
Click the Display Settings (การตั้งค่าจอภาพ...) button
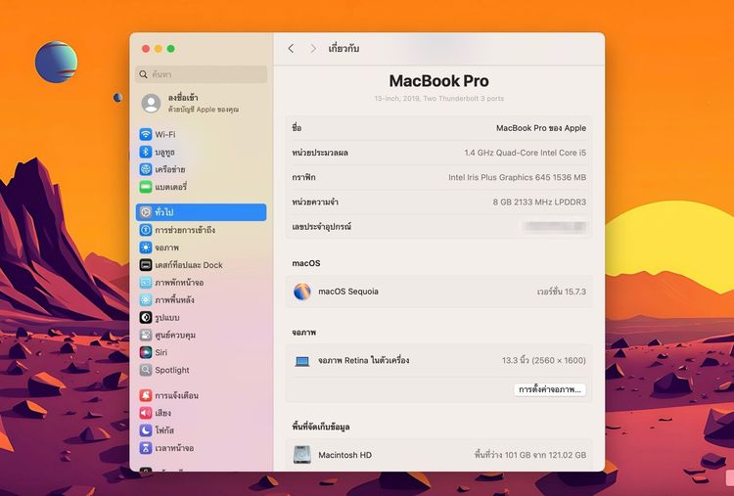click(550, 389)
